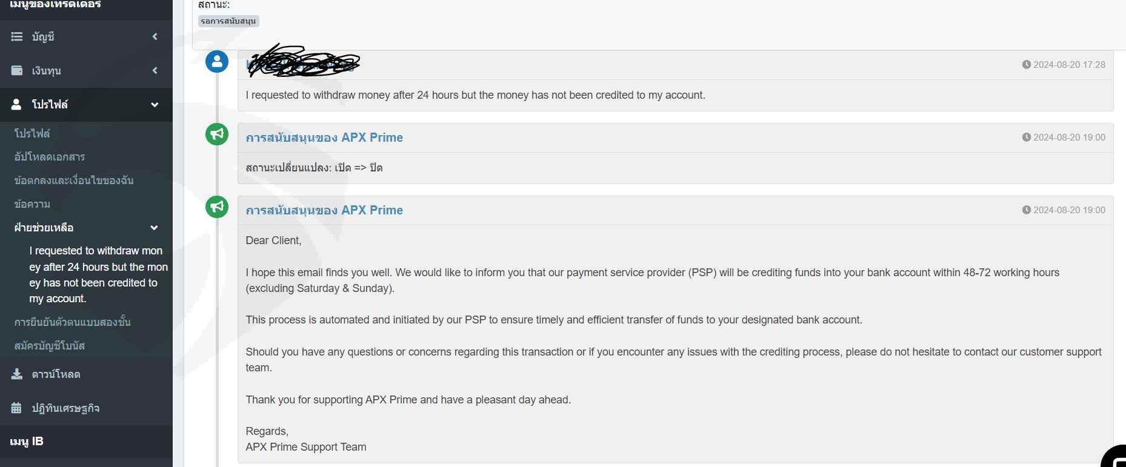
Task: Click the megaphone icon beside Dear Client reply
Action: point(217,207)
